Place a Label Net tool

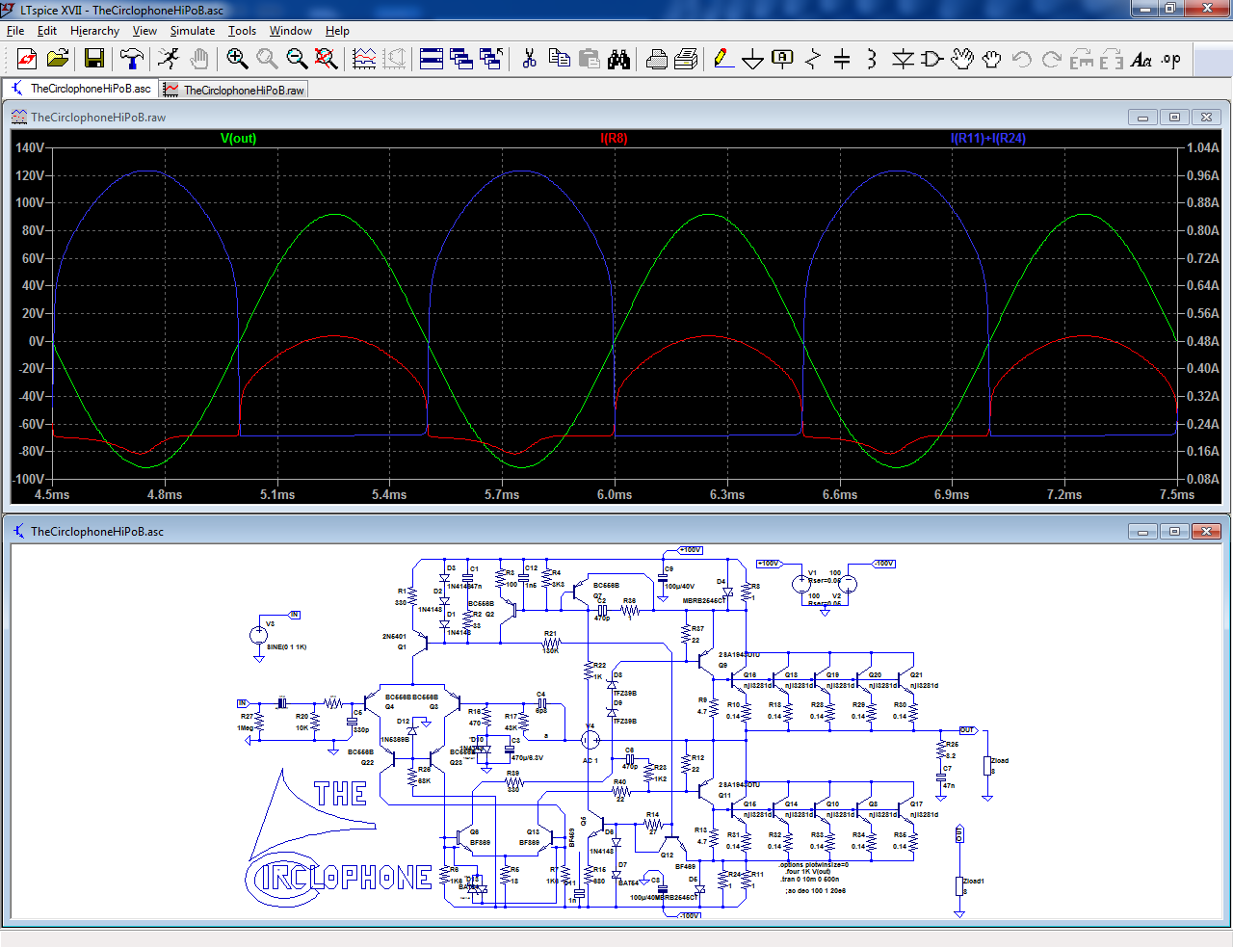[783, 60]
